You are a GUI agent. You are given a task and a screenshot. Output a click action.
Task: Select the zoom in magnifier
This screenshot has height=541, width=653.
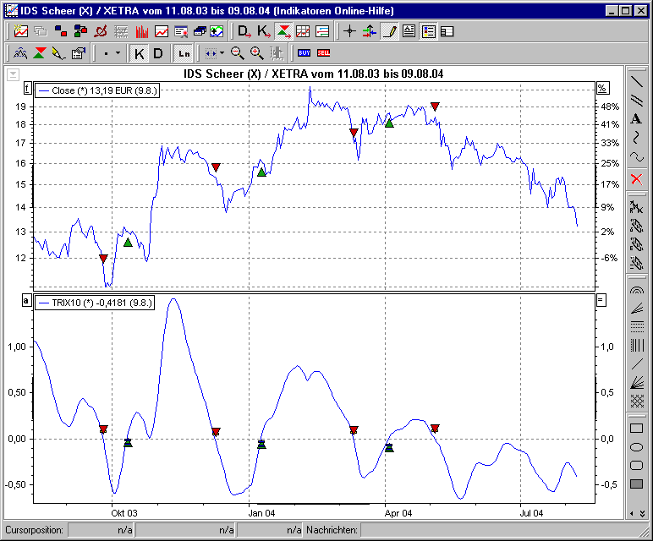coord(256,53)
